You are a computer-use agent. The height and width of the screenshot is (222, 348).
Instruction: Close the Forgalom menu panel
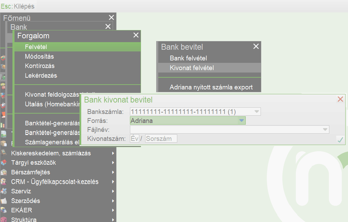click(x=136, y=35)
